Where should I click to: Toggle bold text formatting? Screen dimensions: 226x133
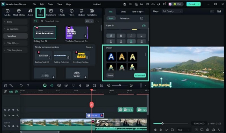121,36
